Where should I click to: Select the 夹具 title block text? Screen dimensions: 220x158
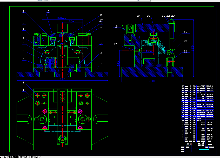click(x=189, y=144)
